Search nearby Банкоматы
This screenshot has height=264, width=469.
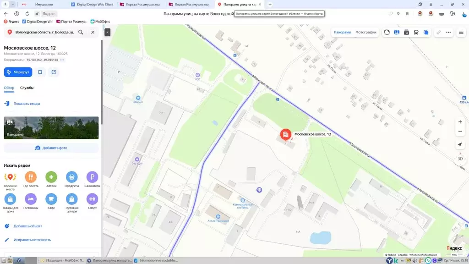click(x=92, y=179)
